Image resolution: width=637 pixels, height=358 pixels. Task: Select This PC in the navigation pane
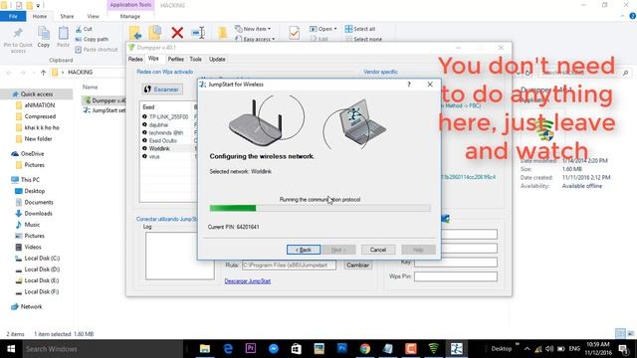tap(30, 179)
